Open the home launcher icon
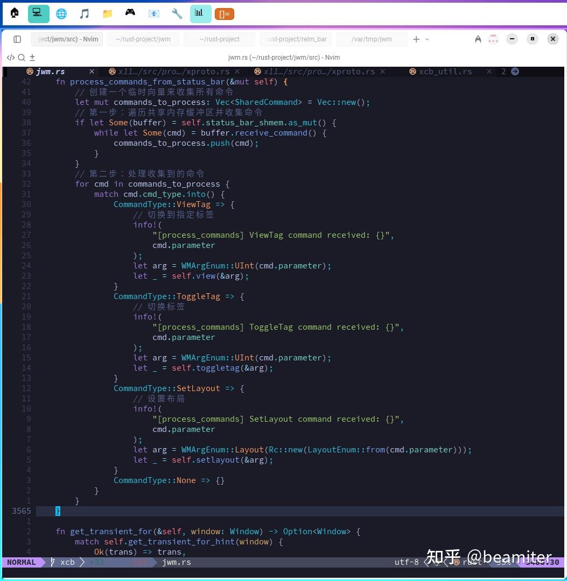This screenshot has width=567, height=581. 15,13
